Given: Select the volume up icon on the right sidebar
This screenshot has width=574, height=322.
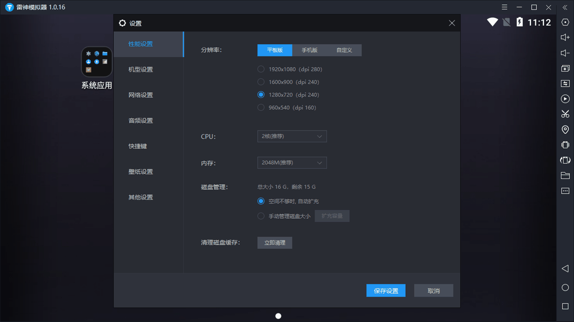Looking at the screenshot, I should [x=565, y=37].
